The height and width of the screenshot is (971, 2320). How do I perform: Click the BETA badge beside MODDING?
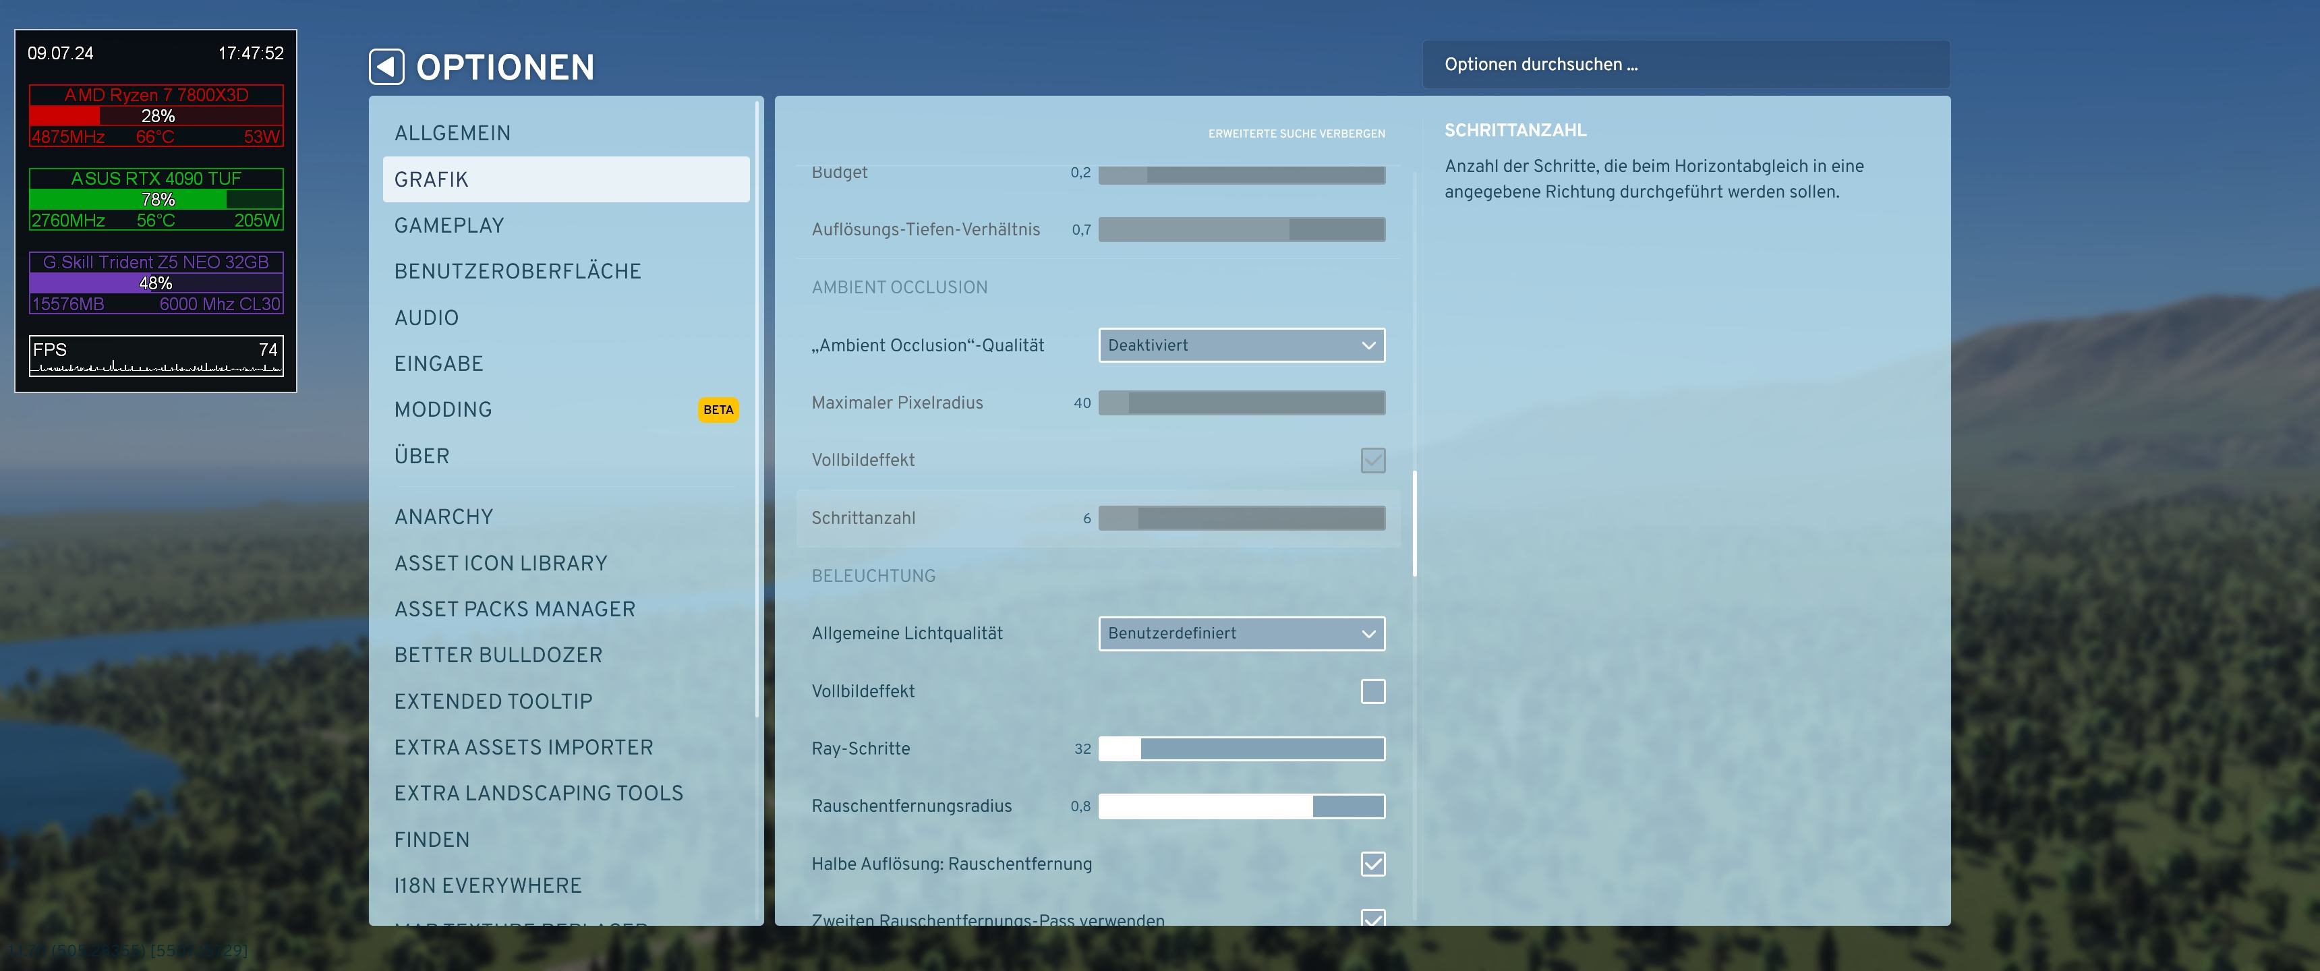pyautogui.click(x=718, y=410)
